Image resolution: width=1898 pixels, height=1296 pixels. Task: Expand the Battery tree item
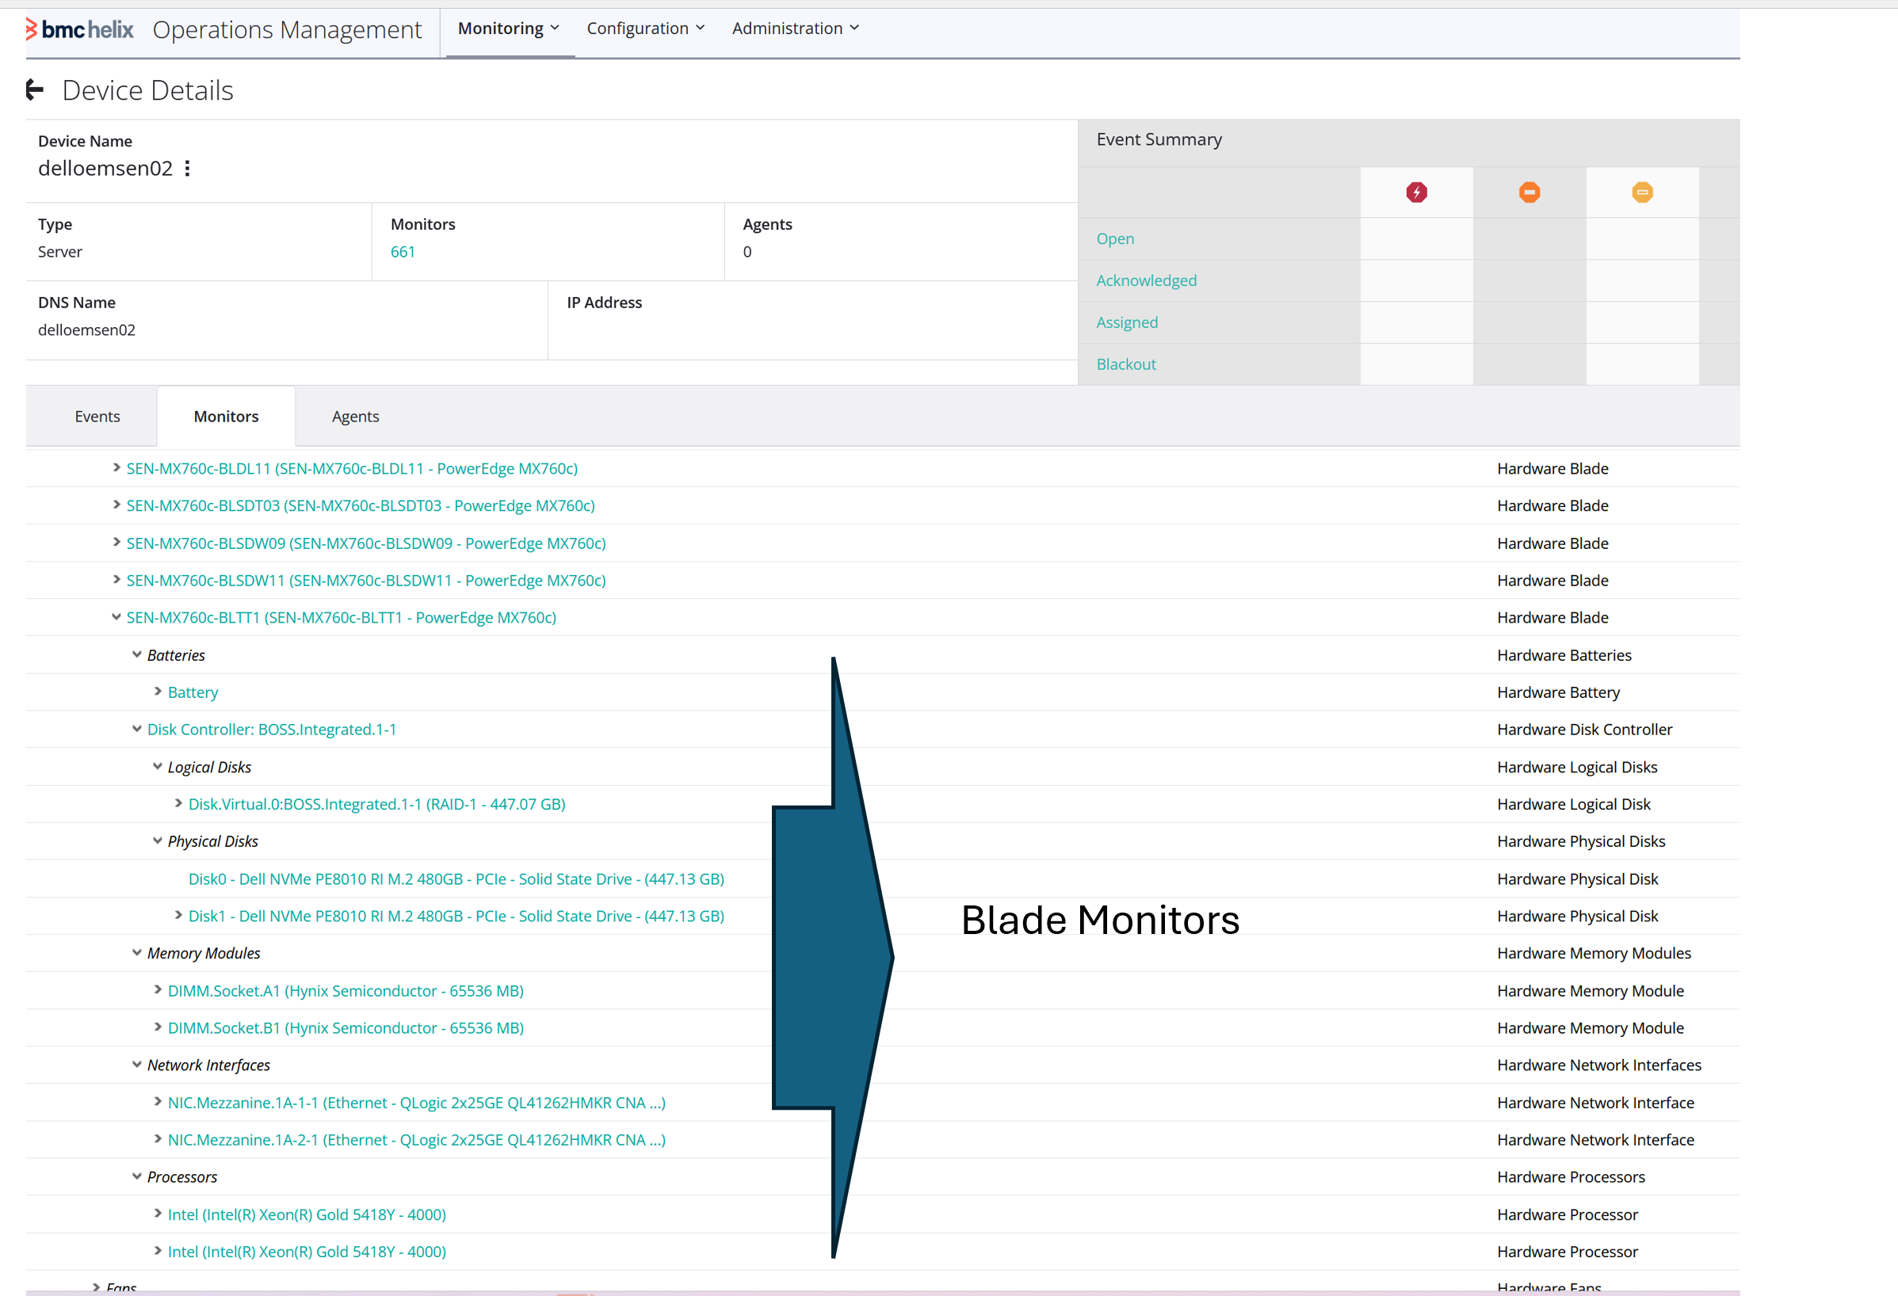pos(158,692)
